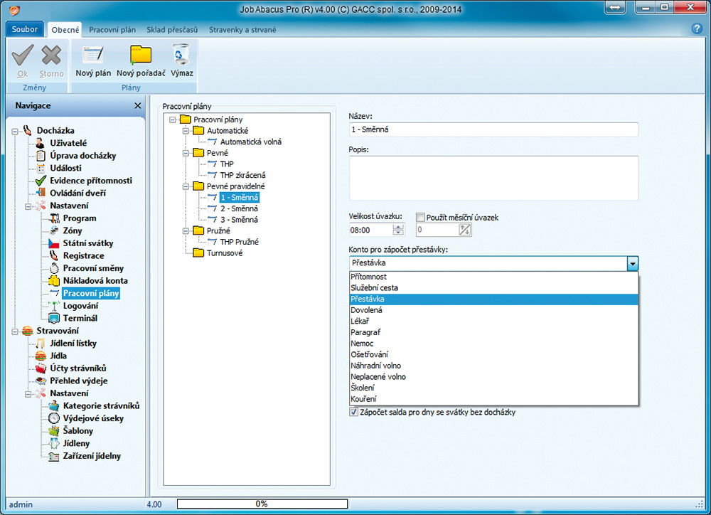This screenshot has width=711, height=515.
Task: Click the Kategorie strávníků icon
Action: [54, 405]
